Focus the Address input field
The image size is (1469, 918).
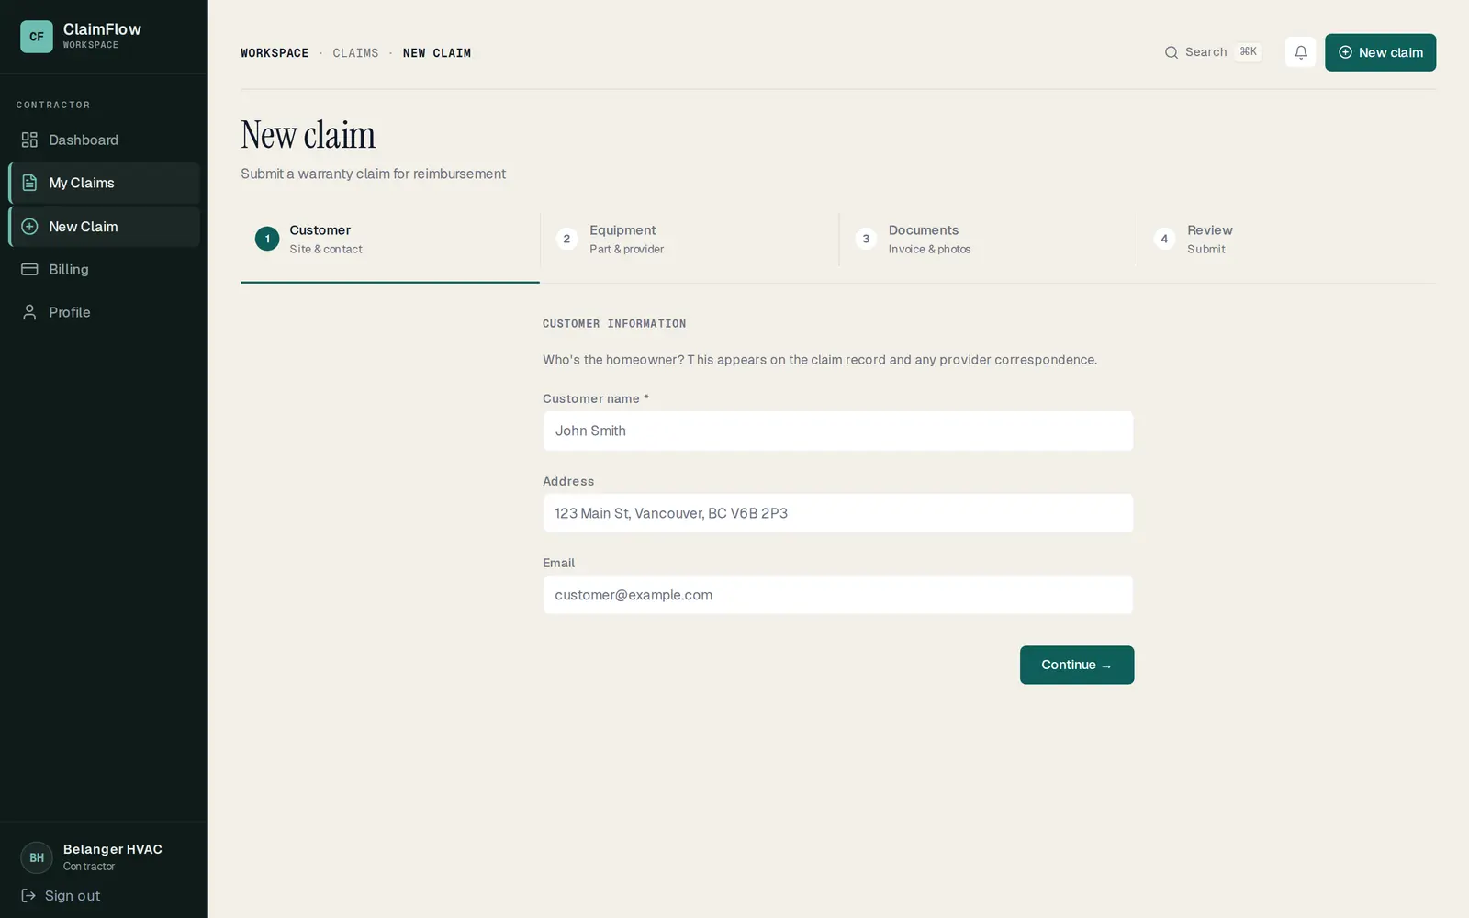click(x=838, y=513)
